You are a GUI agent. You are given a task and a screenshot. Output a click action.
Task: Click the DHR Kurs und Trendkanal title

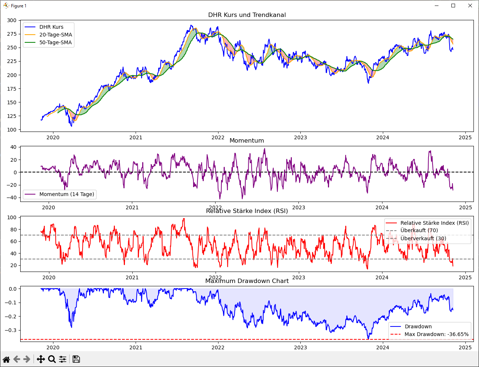(247, 15)
